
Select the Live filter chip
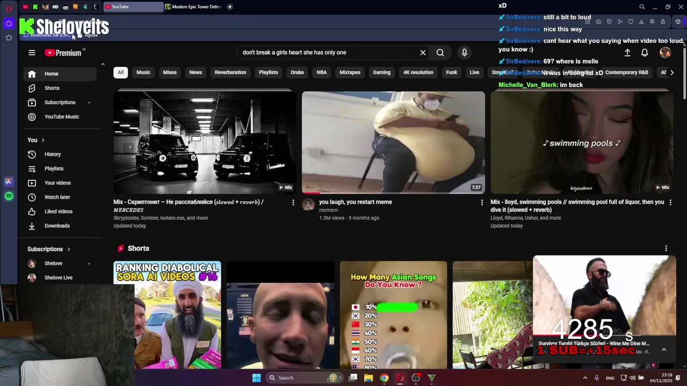[474, 72]
